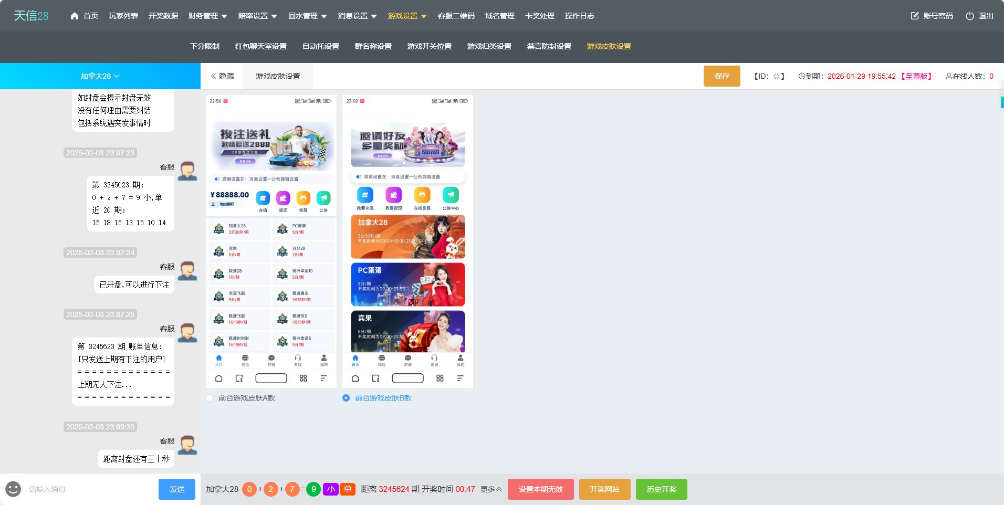Switch to 自动托设置 submenu
The image size is (1004, 505).
coord(321,46)
